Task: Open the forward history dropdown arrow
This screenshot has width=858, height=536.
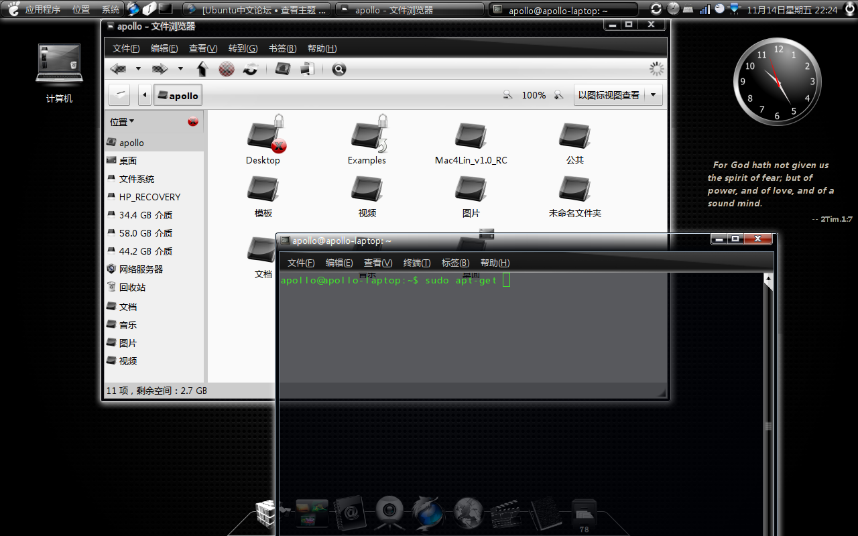Action: coord(180,69)
